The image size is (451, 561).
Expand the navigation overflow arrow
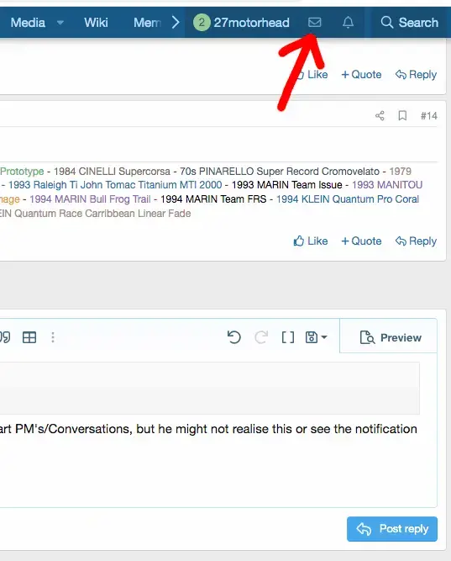point(176,23)
